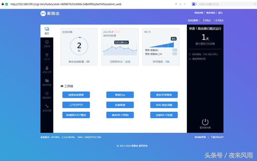Click 累计服务2台设备 text

(205, 44)
